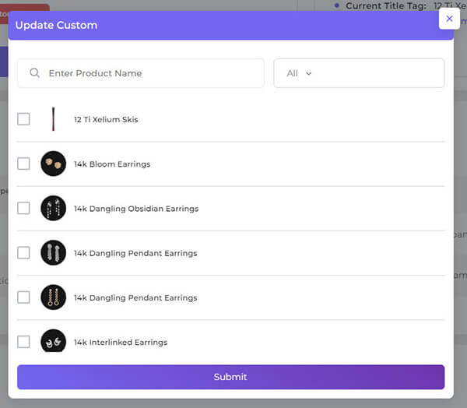This screenshot has width=467, height=408.
Task: Tick the 14k Bloom Earrings checkbox
Action: coord(23,164)
